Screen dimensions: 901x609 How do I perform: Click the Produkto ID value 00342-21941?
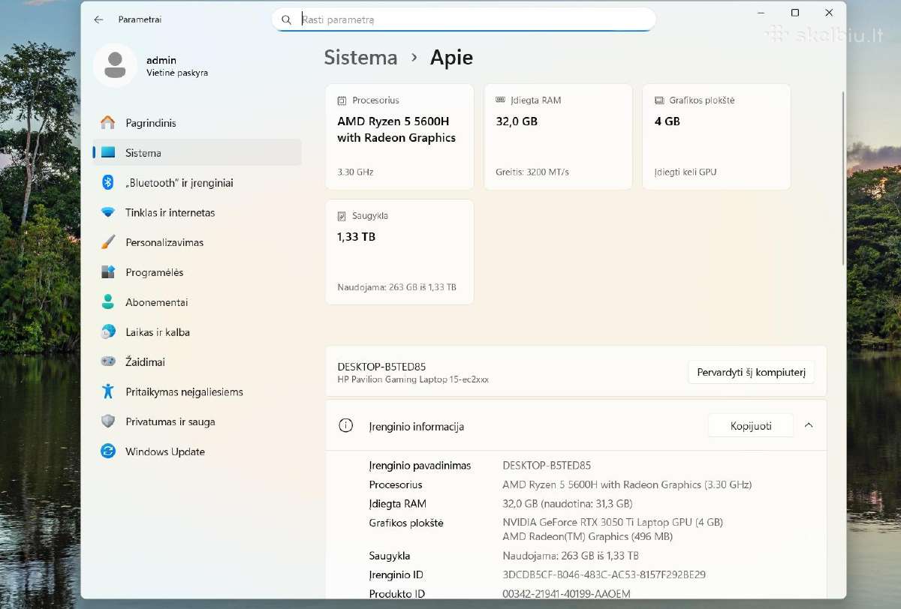tap(566, 594)
